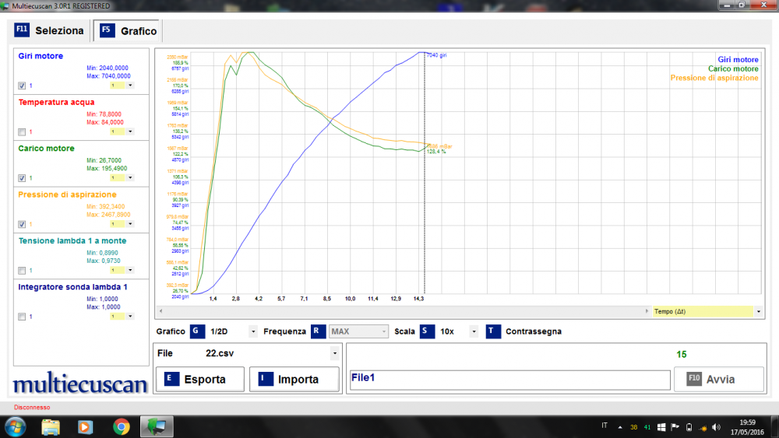The height and width of the screenshot is (438, 779).
Task: Open Integratore sonda lambda axis dropdown
Action: [130, 316]
